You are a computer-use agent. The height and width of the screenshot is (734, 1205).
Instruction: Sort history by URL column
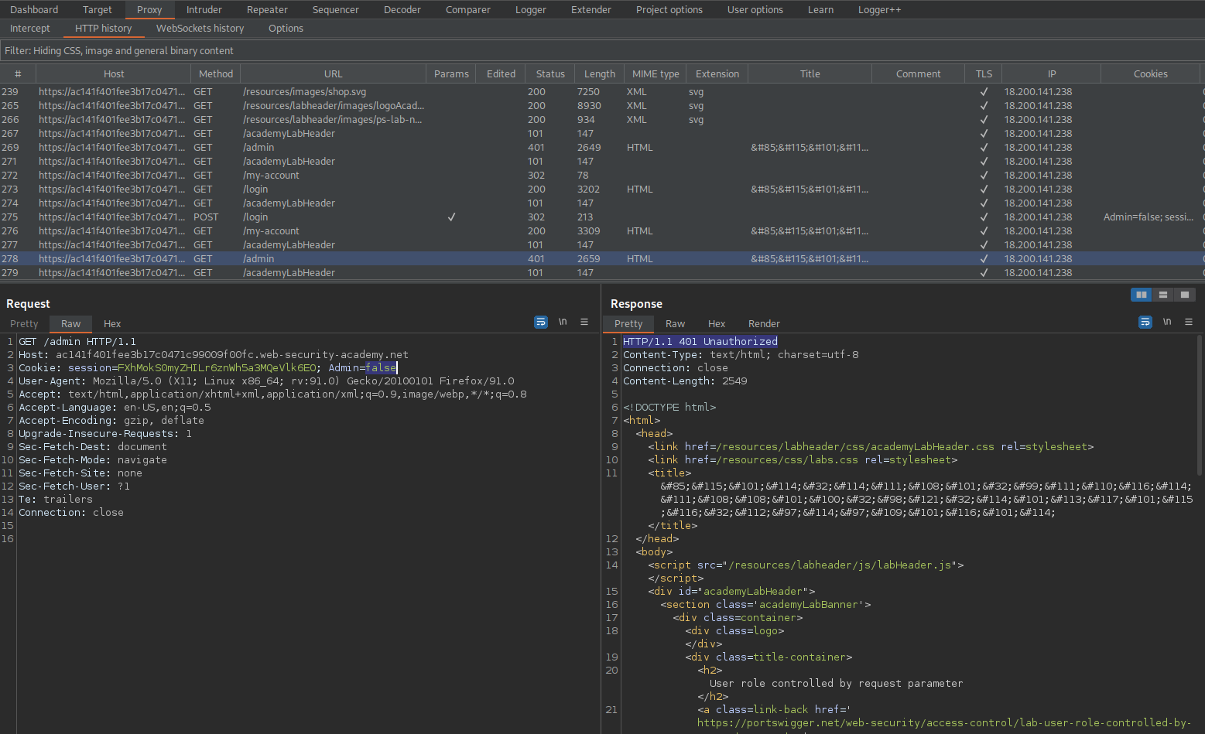(333, 73)
